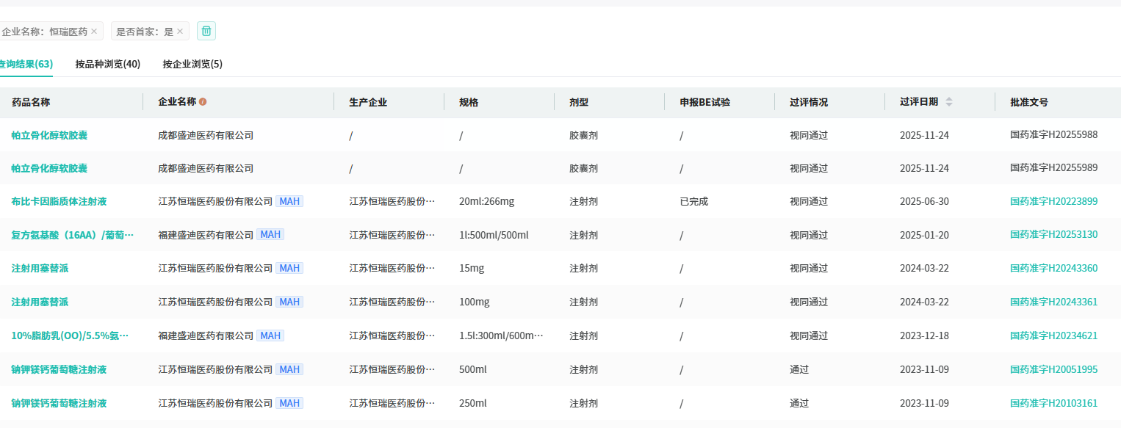Click the 过评情况 column header

809,102
